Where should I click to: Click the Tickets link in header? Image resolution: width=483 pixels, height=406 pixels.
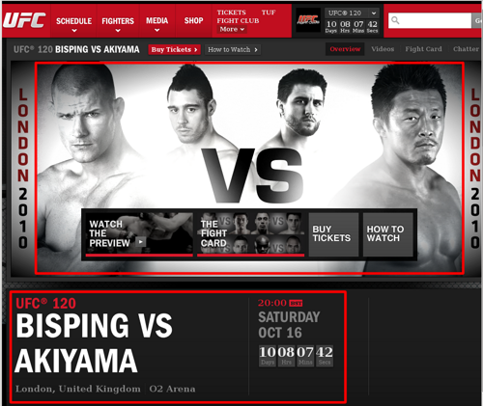tap(231, 13)
